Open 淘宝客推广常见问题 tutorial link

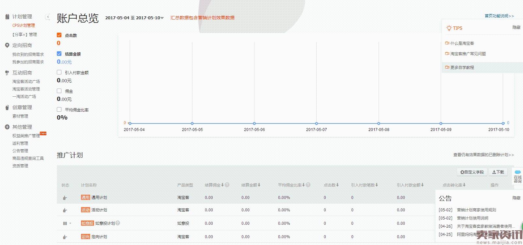[468, 54]
